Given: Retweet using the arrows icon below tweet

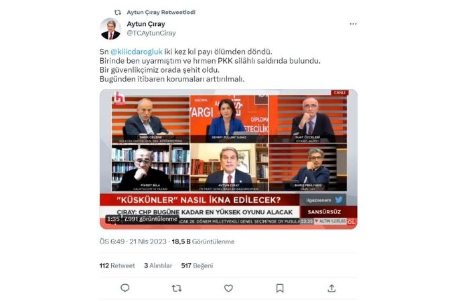Looking at the screenshot, I should point(177,288).
